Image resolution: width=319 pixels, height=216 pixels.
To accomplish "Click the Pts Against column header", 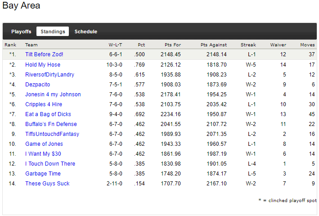I will coord(214,45).
